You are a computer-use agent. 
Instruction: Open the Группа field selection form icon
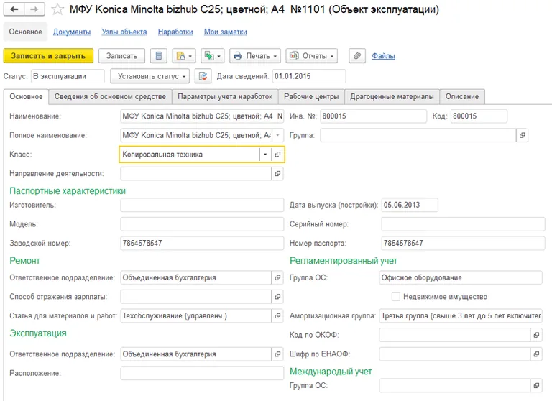tap(523, 134)
